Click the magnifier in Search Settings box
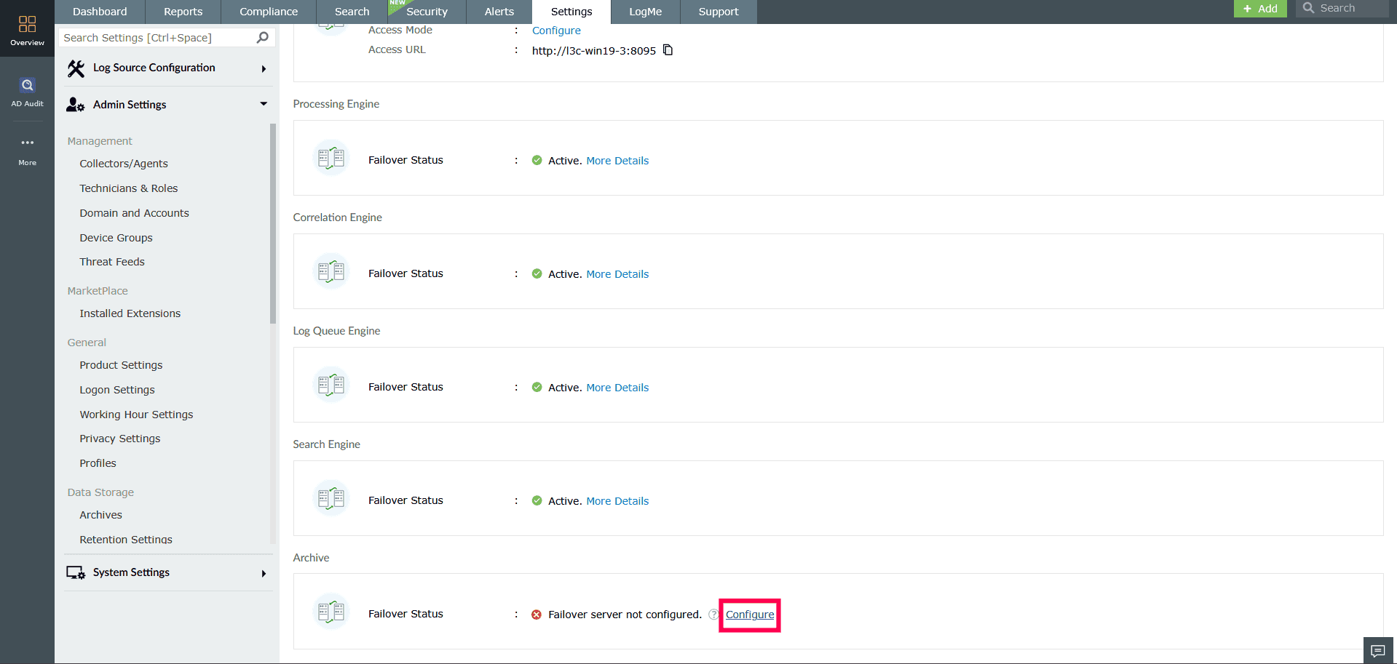The width and height of the screenshot is (1397, 664). [262, 37]
